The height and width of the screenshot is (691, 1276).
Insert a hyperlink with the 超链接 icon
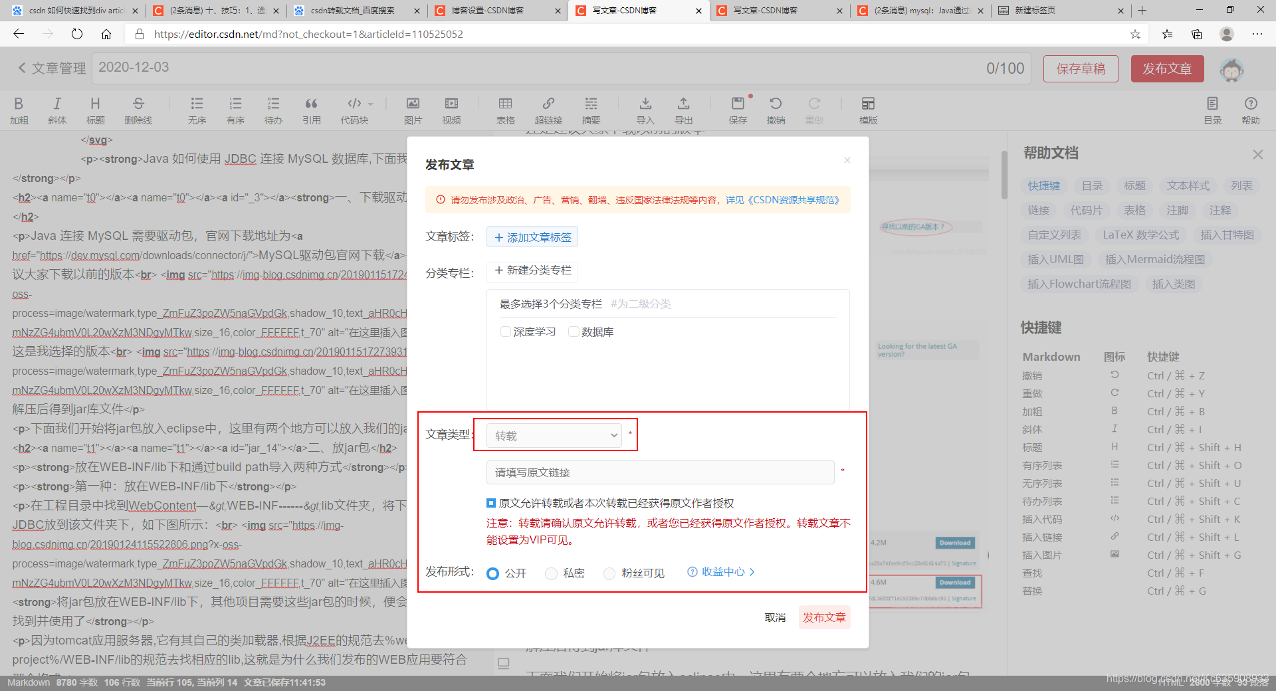548,110
